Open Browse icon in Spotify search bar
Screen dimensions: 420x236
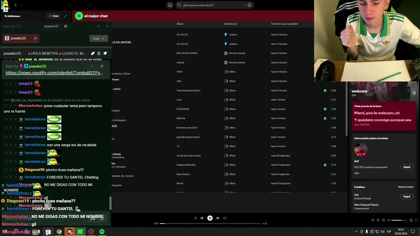coord(249,5)
